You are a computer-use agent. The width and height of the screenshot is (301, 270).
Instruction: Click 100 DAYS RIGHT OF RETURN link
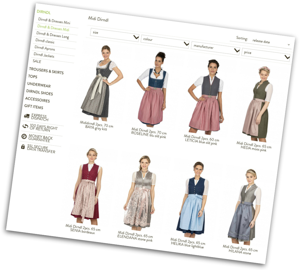(x=43, y=128)
